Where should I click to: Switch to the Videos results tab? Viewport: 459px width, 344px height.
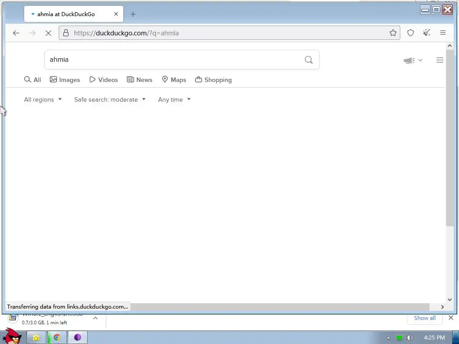(104, 80)
